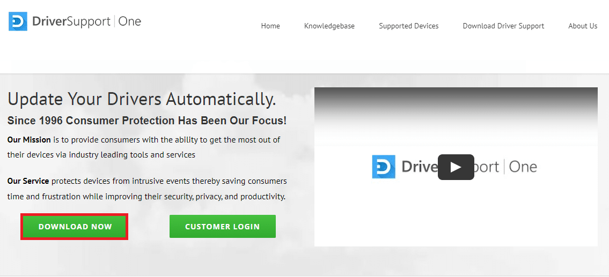This screenshot has height=277, width=609.
Task: Click the bold "Our Service" text
Action: click(x=28, y=181)
